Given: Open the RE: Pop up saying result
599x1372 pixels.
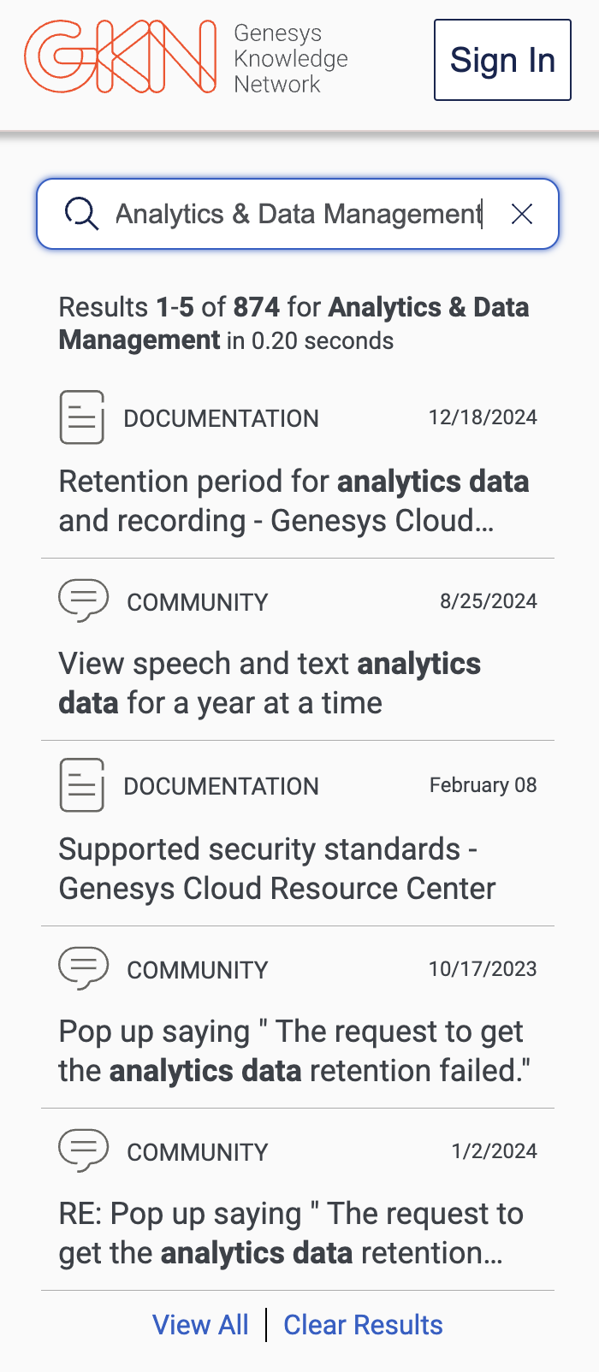Looking at the screenshot, I should 290,1233.
